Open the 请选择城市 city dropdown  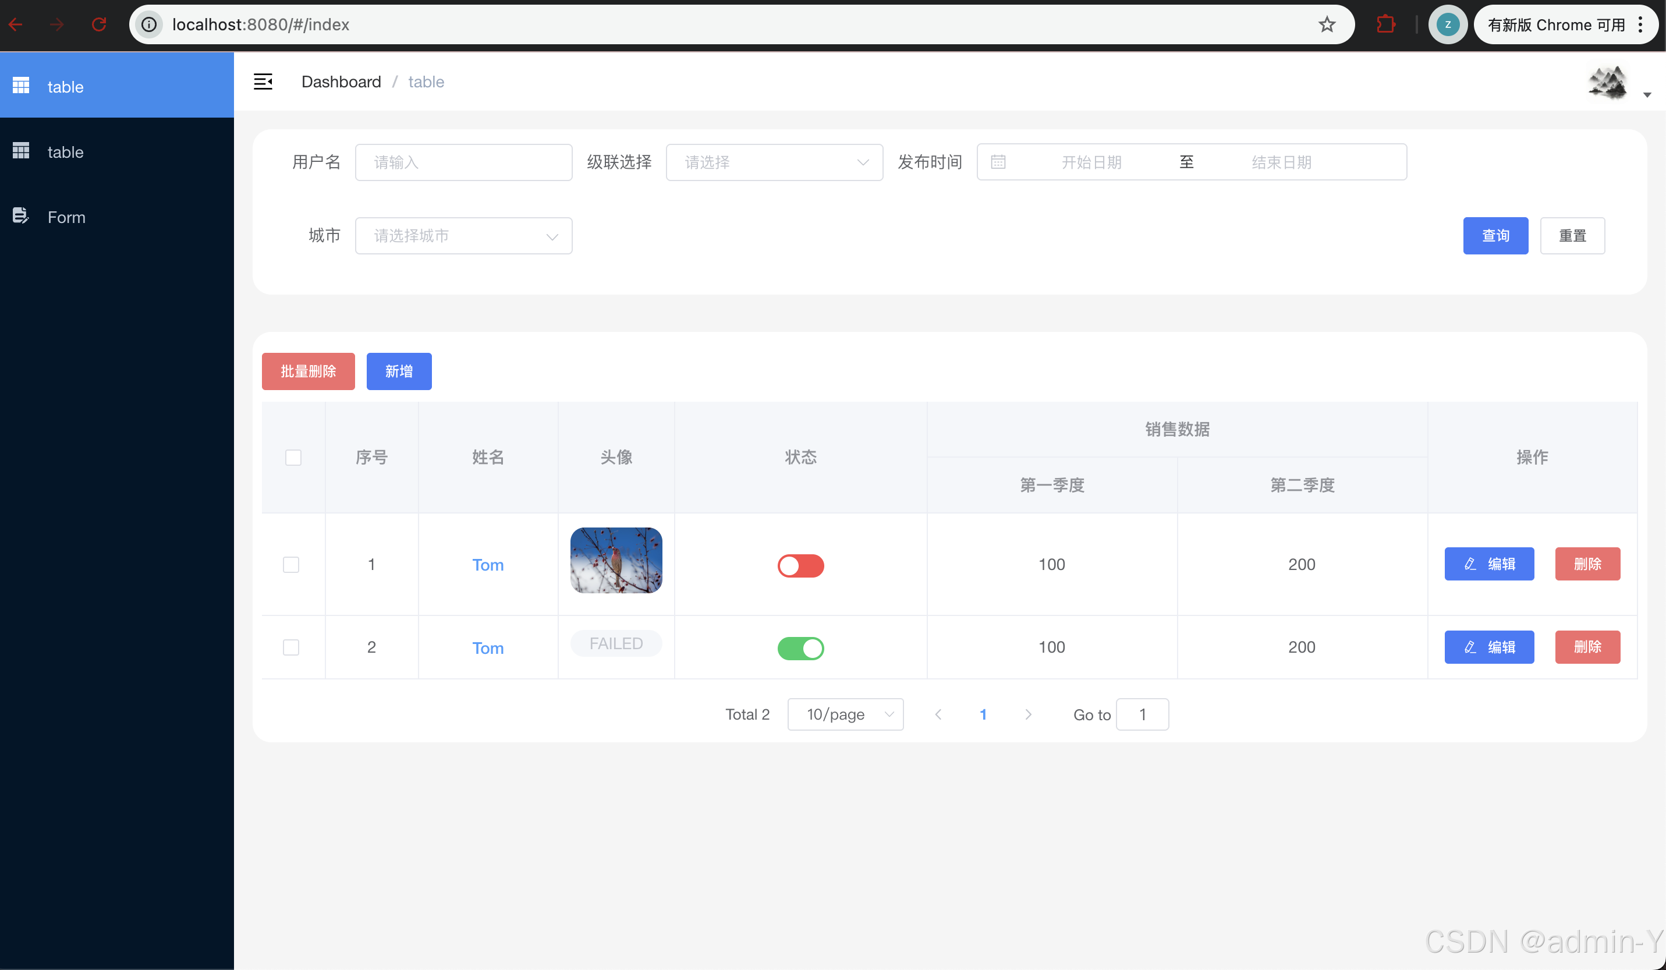(463, 235)
